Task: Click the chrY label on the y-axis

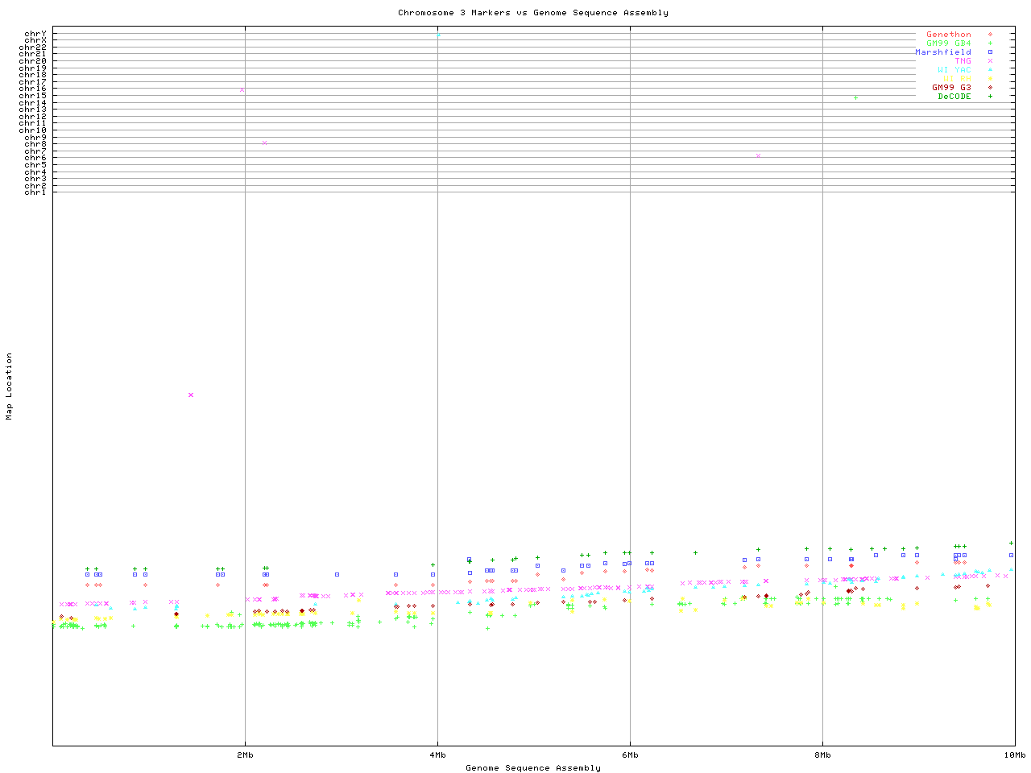Action: [x=35, y=34]
